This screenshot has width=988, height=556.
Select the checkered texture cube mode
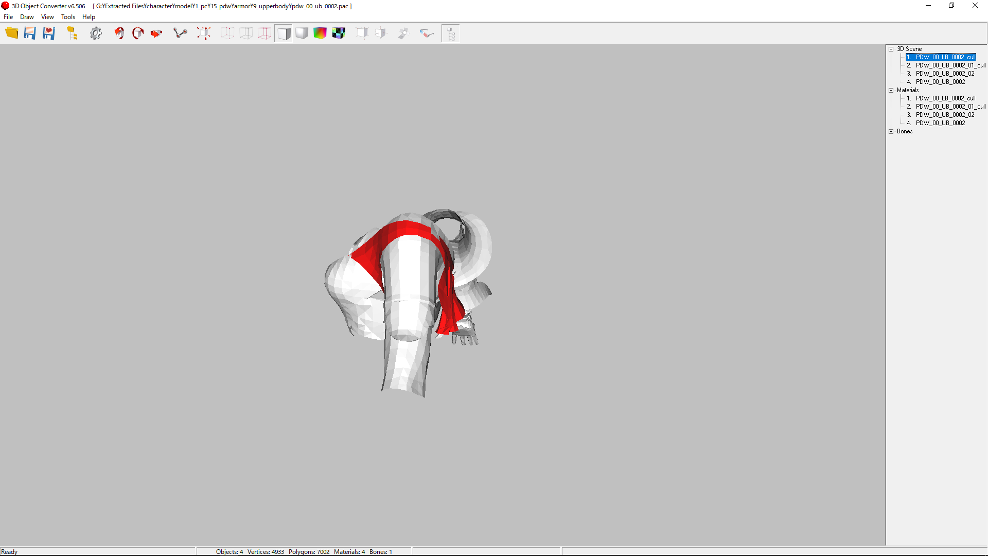click(x=339, y=33)
